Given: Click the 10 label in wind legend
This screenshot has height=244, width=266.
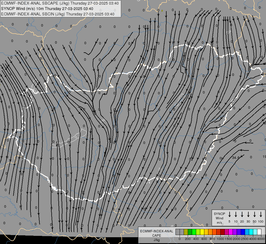Looking at the screenshot, I should pos(236,222).
